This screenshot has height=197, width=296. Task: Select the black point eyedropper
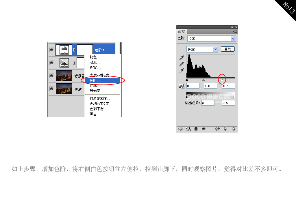pos(182,58)
